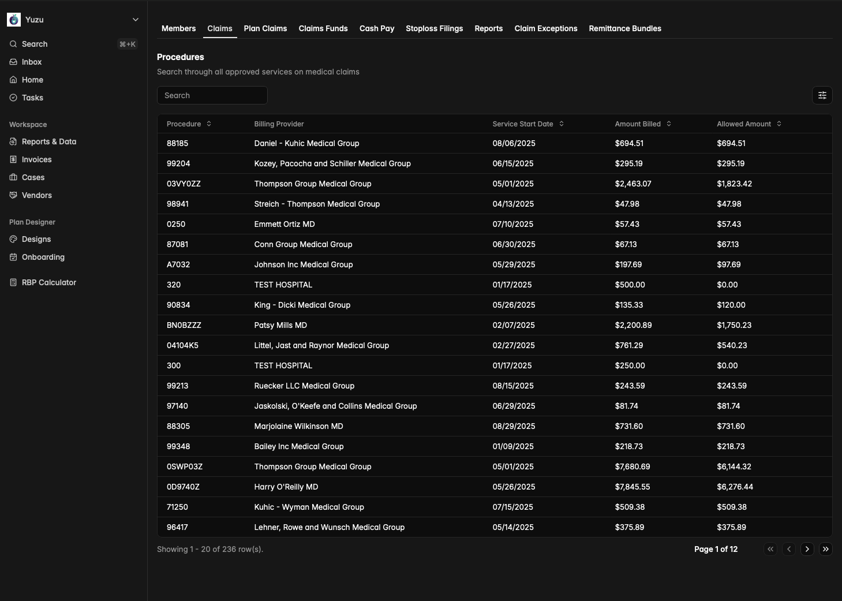Click the Tasks checkmark icon
Image resolution: width=842 pixels, height=601 pixels.
(x=13, y=98)
